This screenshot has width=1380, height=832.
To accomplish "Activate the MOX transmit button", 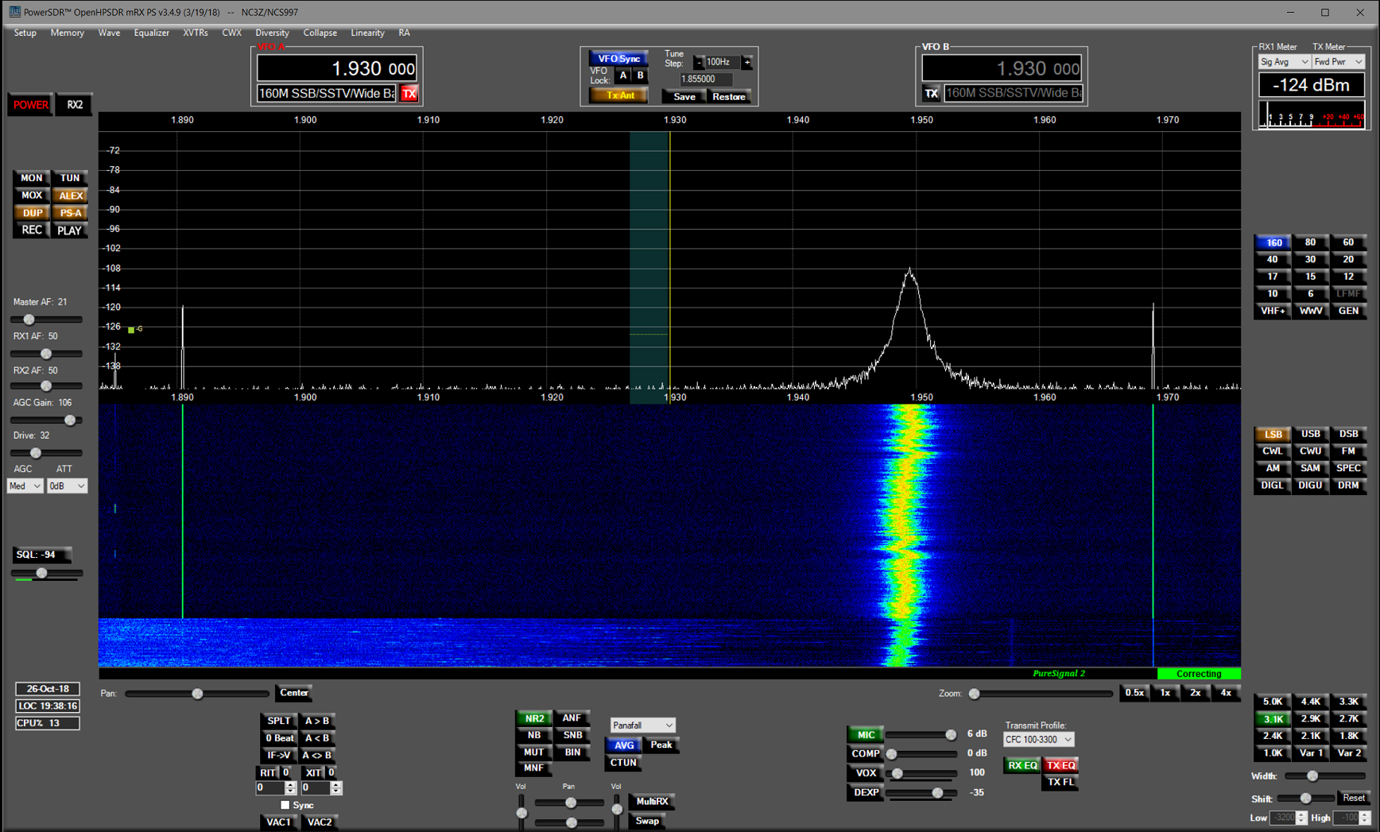I will click(31, 195).
